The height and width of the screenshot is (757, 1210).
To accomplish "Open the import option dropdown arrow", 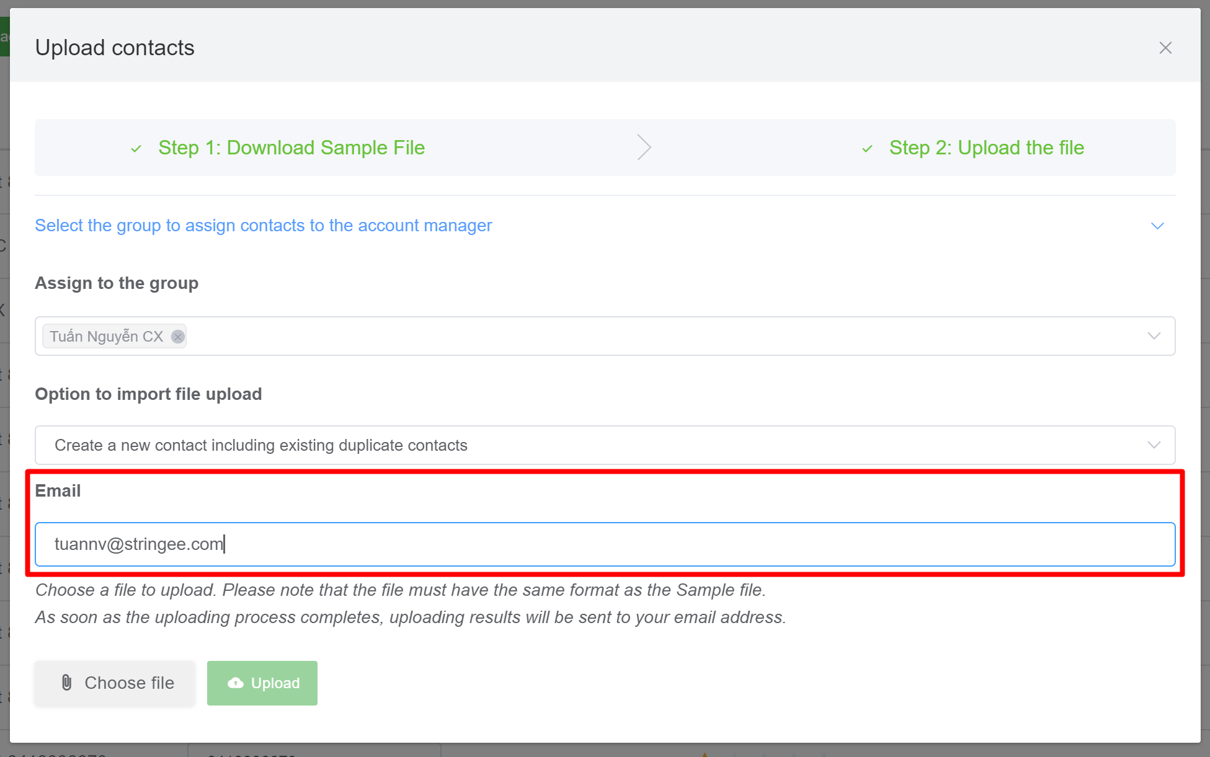I will tap(1154, 445).
